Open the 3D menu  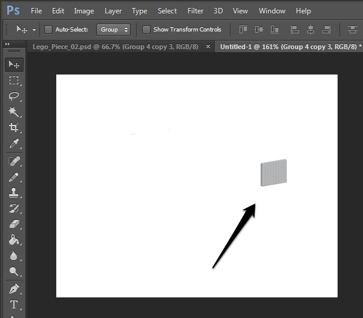click(218, 11)
